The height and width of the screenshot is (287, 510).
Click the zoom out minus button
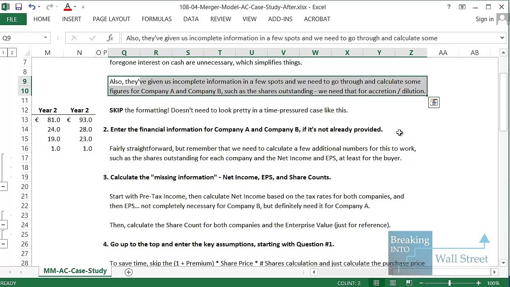coord(422,283)
